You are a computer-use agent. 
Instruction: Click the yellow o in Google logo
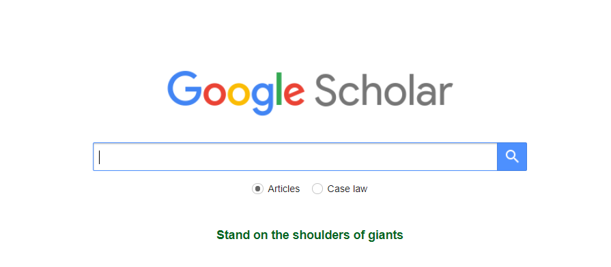(238, 93)
